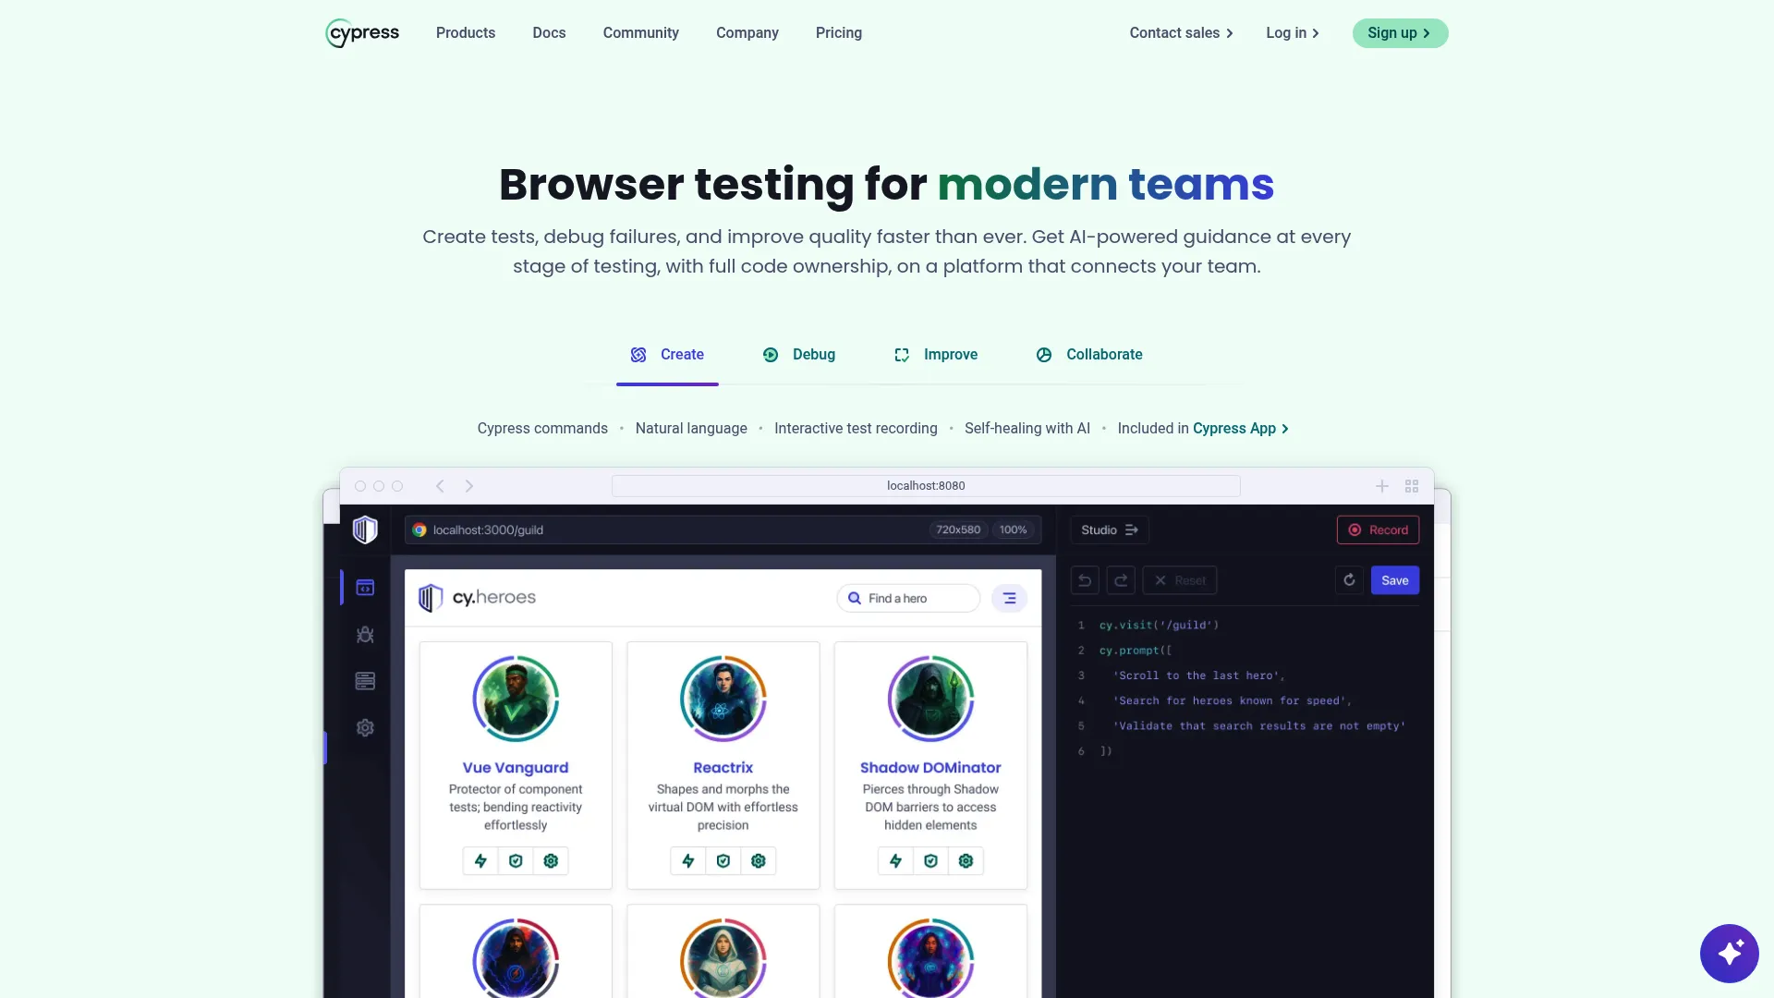
Task: Open the Company menu
Action: [747, 33]
